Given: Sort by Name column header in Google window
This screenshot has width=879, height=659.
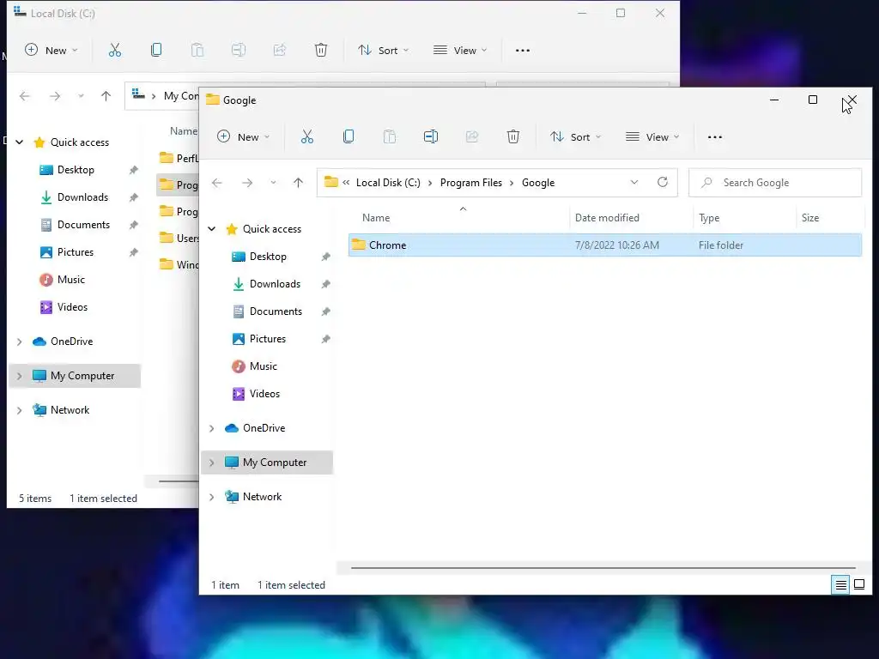Looking at the screenshot, I should 376,218.
